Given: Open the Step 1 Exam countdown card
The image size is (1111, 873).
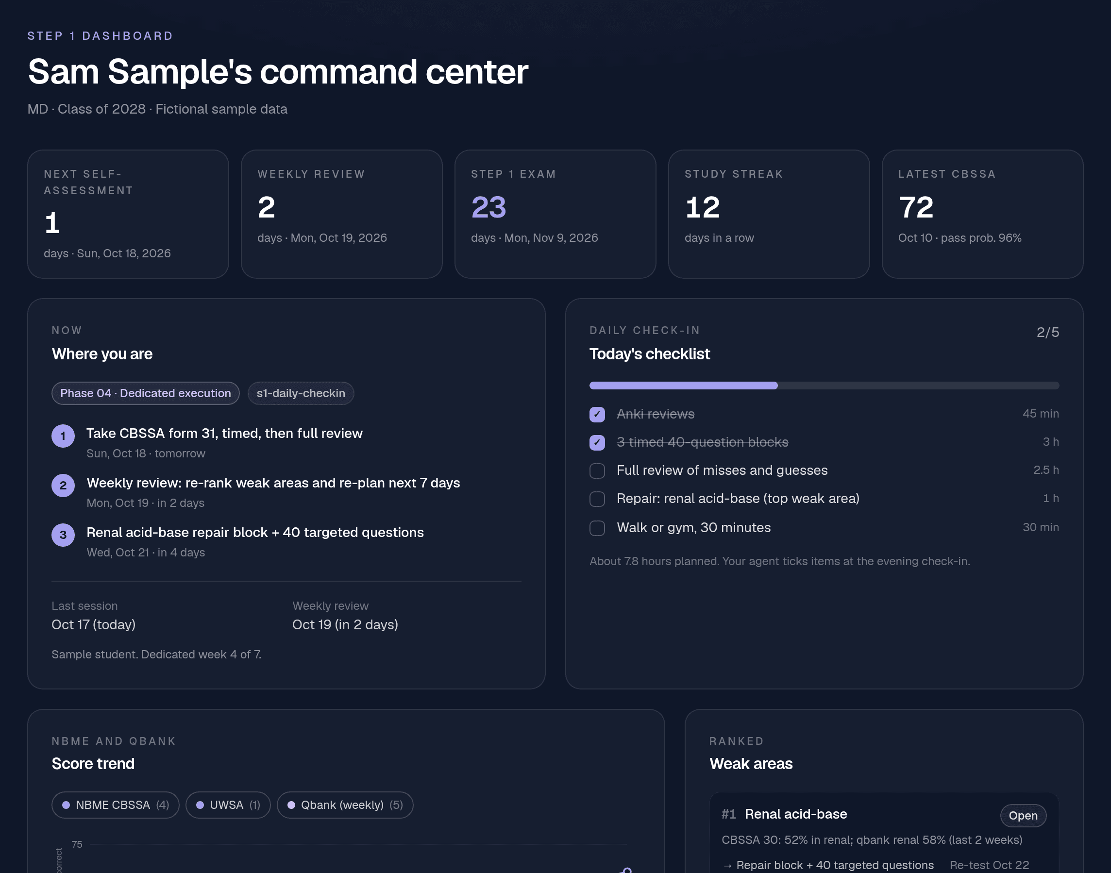Looking at the screenshot, I should 555,214.
